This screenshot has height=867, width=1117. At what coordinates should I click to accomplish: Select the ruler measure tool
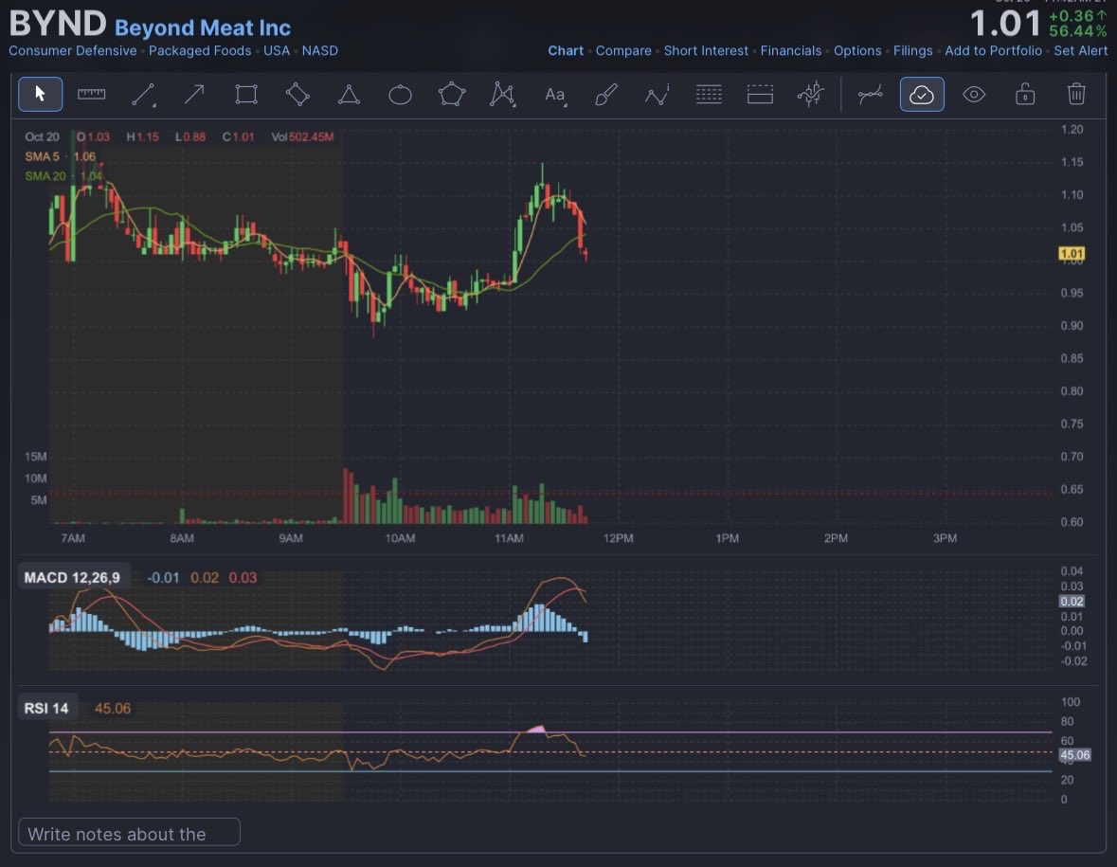click(91, 94)
